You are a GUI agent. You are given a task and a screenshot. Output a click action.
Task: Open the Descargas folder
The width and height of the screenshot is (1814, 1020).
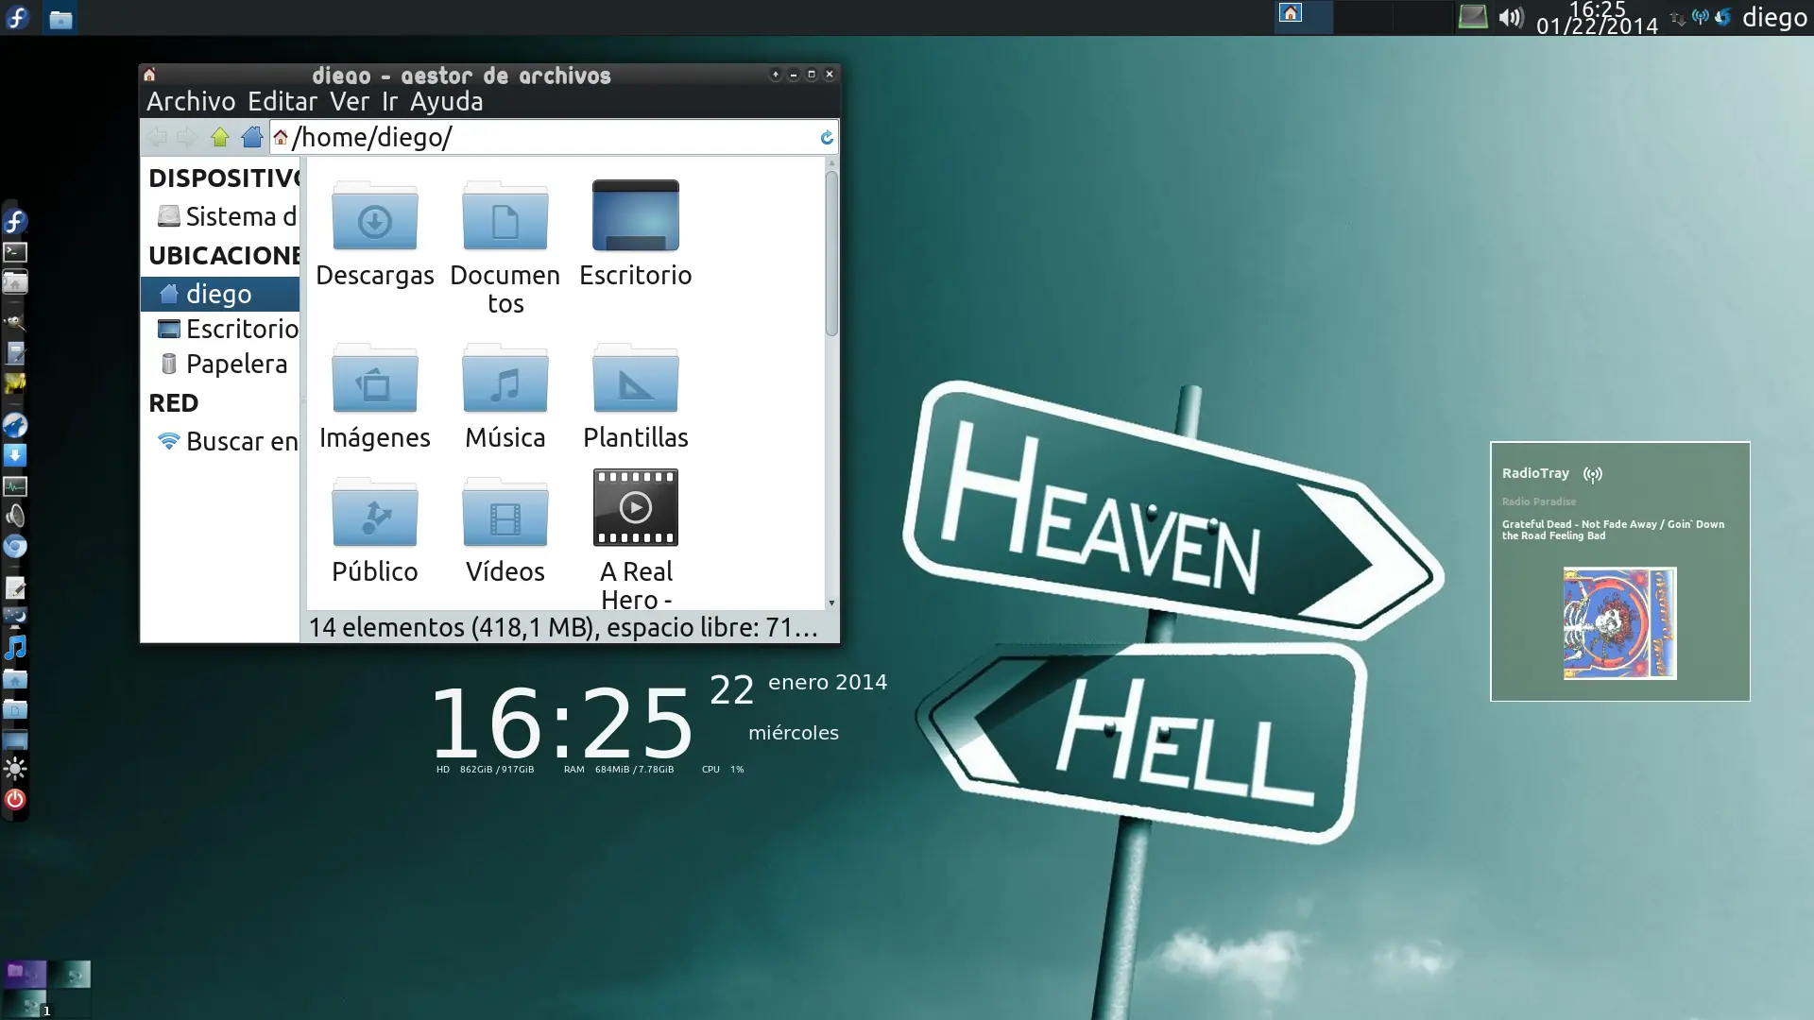click(375, 217)
